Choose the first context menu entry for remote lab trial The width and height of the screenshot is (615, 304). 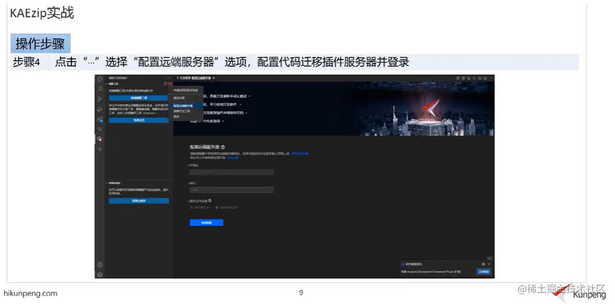click(x=186, y=90)
